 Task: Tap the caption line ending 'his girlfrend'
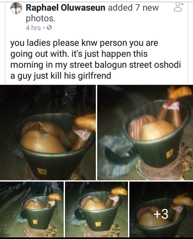coord(61,76)
